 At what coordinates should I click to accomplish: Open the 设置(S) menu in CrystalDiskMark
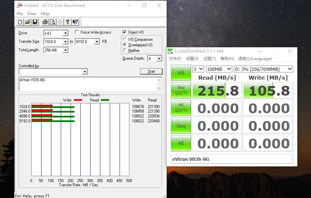click(x=192, y=59)
